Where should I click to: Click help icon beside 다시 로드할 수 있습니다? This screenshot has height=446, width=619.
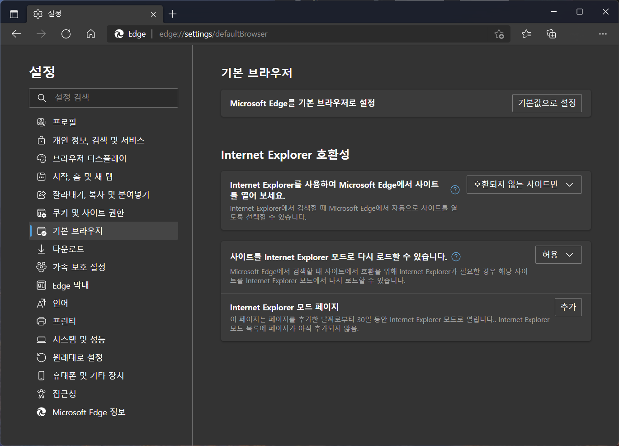(456, 257)
